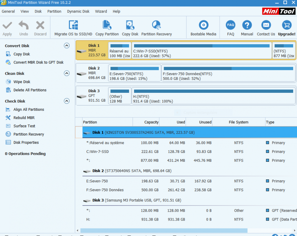The height and width of the screenshot is (236, 297).
Task: Open the FAQ help icon
Action: tap(231, 25)
